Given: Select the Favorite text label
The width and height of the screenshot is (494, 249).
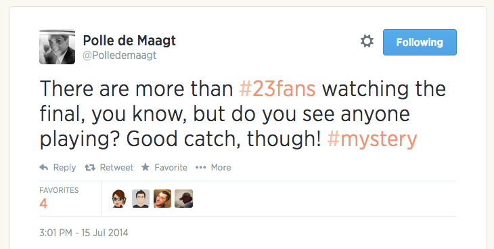Looking at the screenshot, I should [171, 167].
